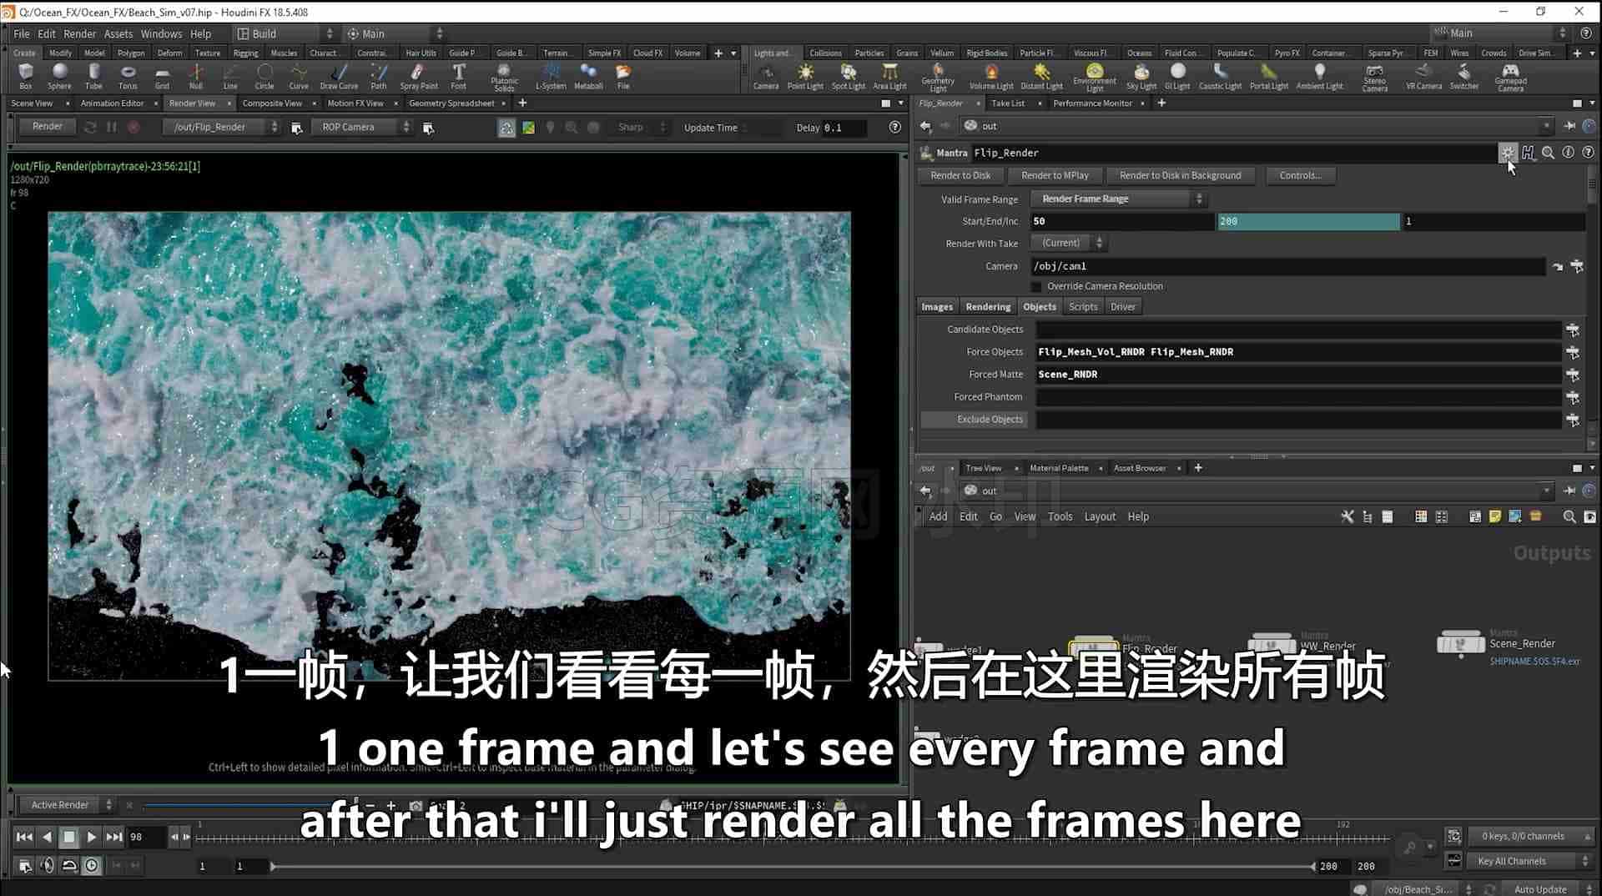Click the Render to MPlay button
This screenshot has width=1602, height=896.
click(x=1055, y=175)
